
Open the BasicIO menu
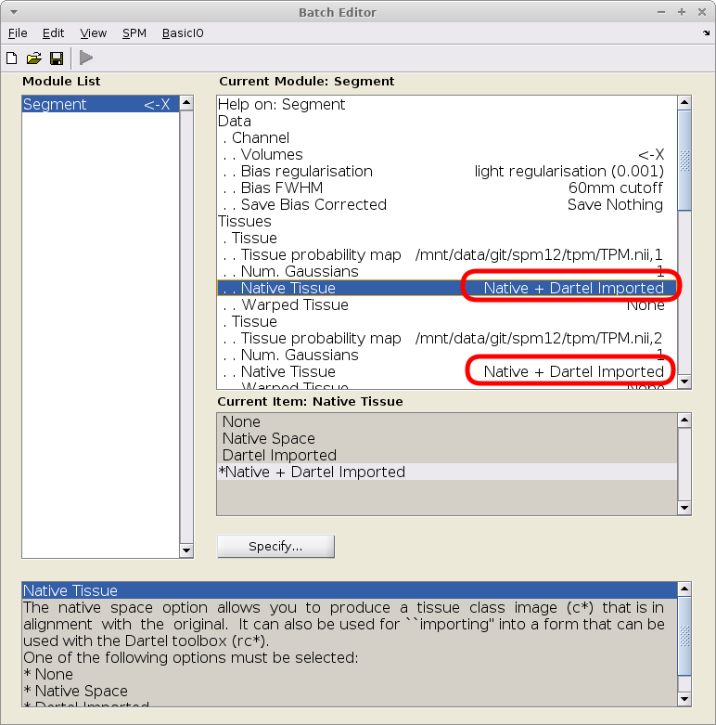pyautogui.click(x=183, y=33)
